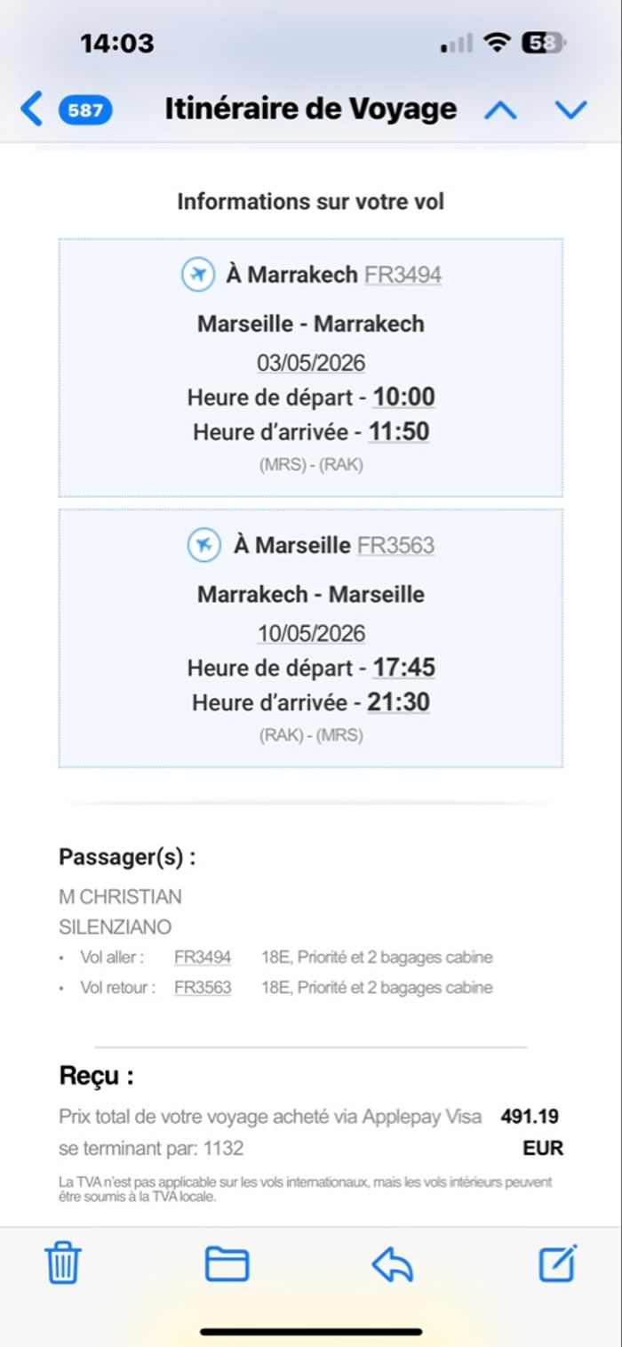Tap outbound flight airplane icon
This screenshot has height=1347, width=622.
point(198,274)
